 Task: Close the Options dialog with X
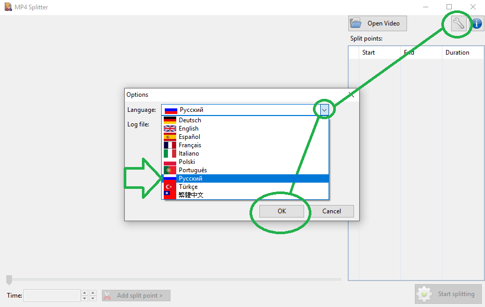(x=351, y=95)
